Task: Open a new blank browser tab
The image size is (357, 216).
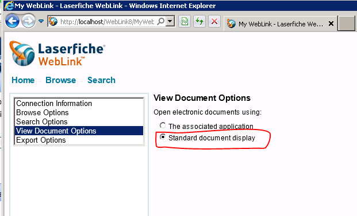Action: click(346, 23)
